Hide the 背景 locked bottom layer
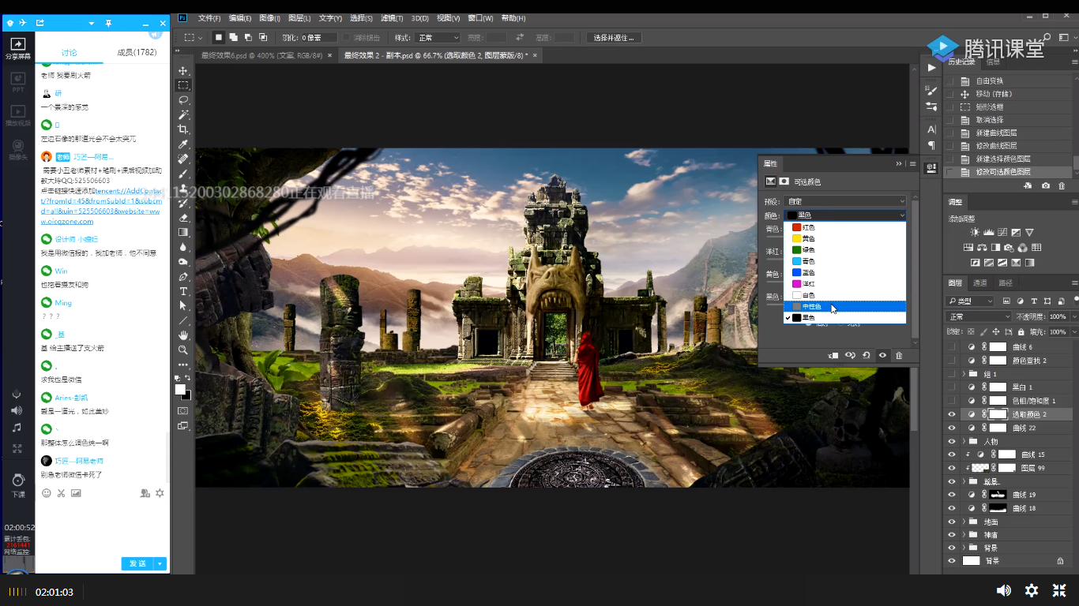 tap(951, 561)
